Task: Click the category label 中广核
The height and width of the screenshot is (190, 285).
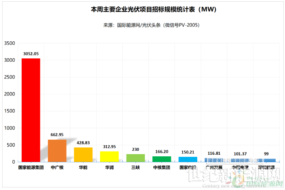Action: point(57,167)
